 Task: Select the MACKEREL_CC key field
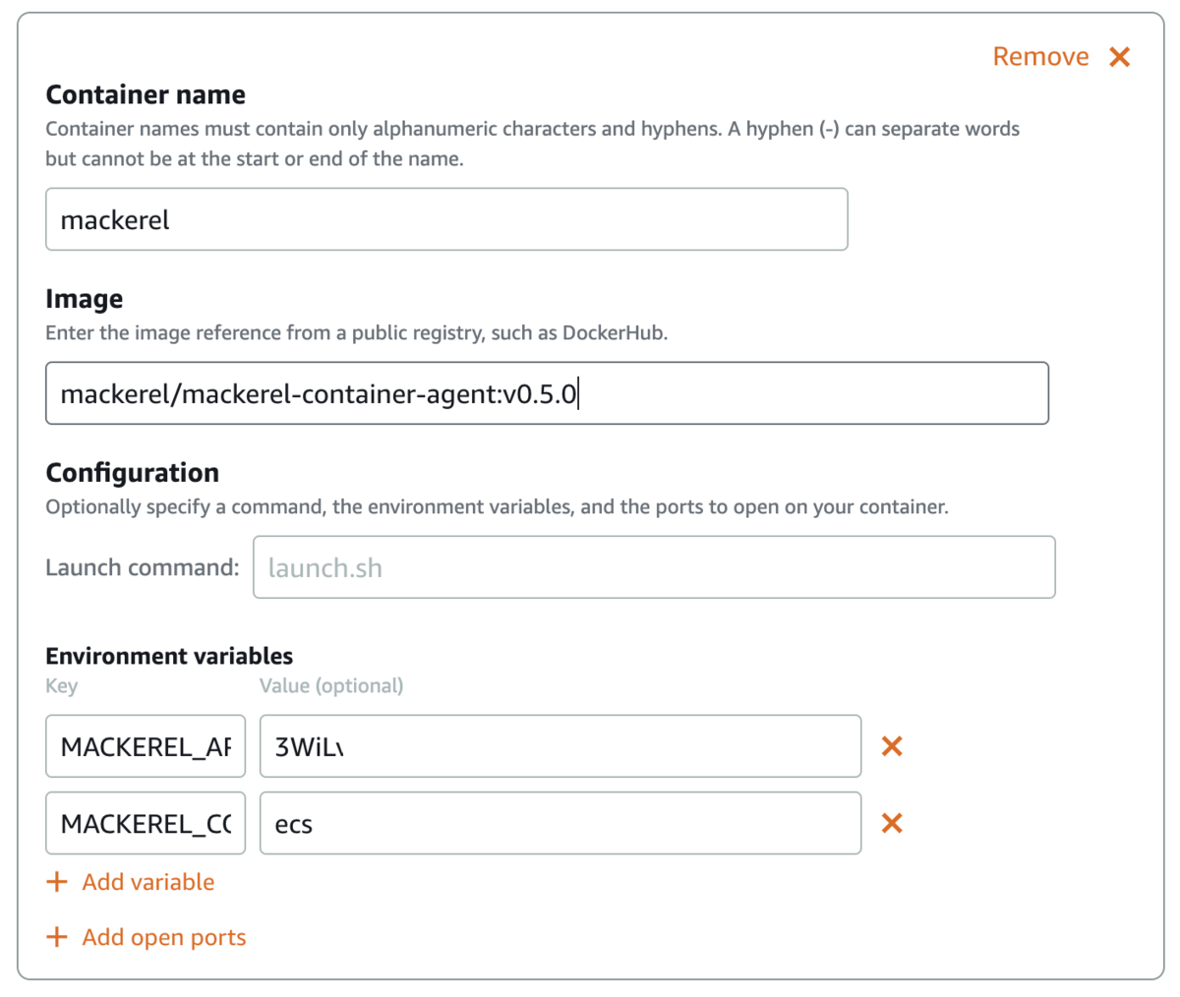pos(146,823)
